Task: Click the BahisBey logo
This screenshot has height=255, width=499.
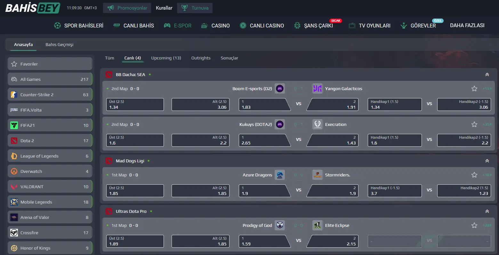Action: point(33,8)
